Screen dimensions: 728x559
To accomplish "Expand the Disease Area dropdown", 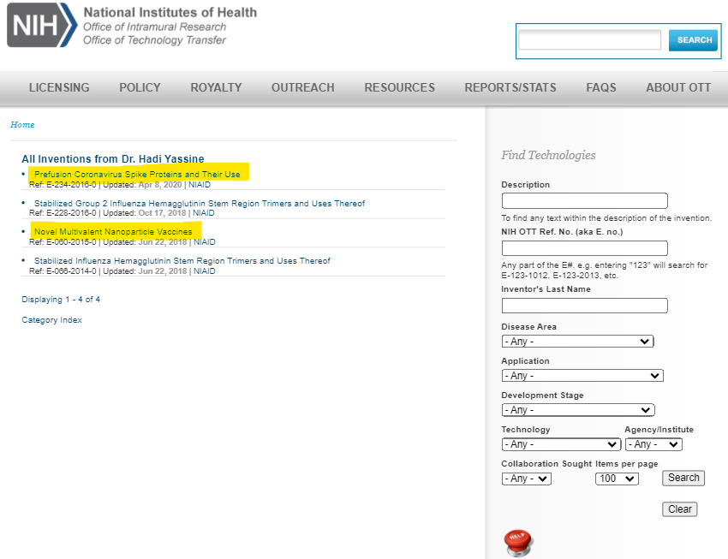I will [577, 342].
